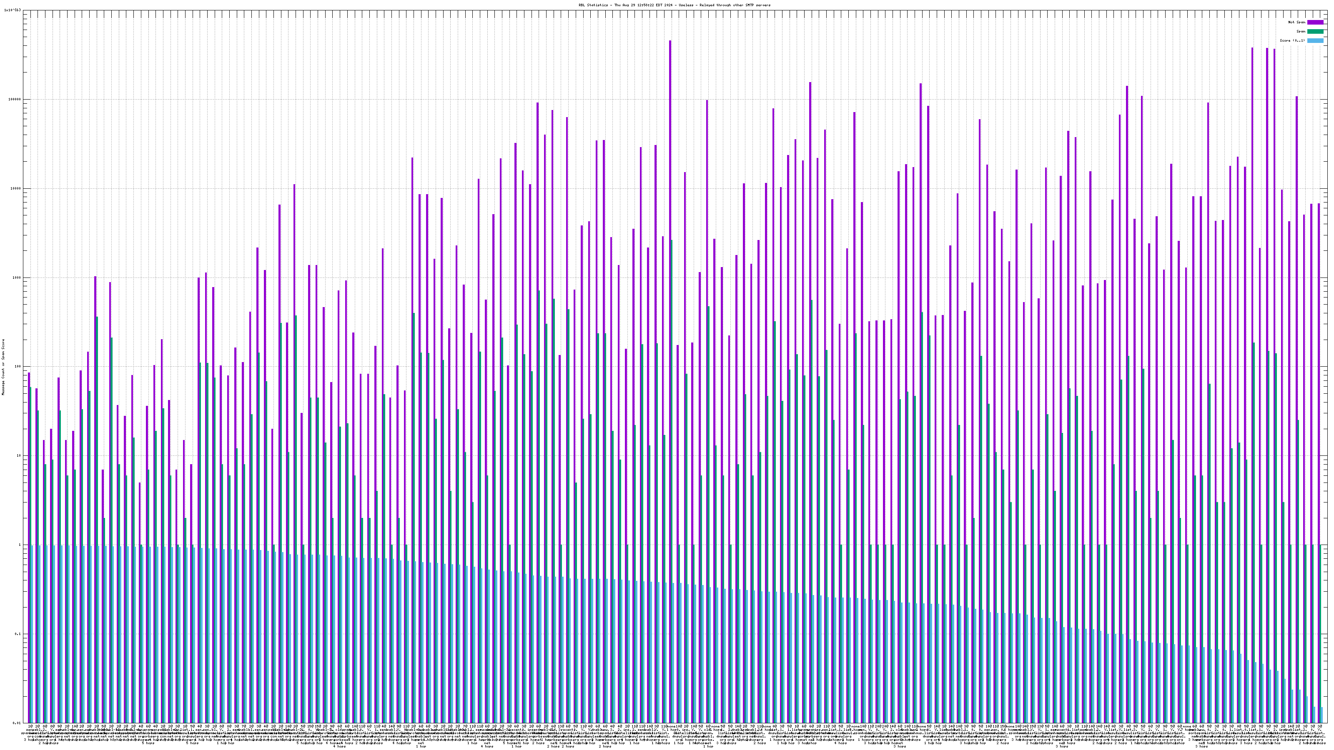1334x750 pixels.
Task: Click the 100 y-axis tick label
Action: point(18,367)
